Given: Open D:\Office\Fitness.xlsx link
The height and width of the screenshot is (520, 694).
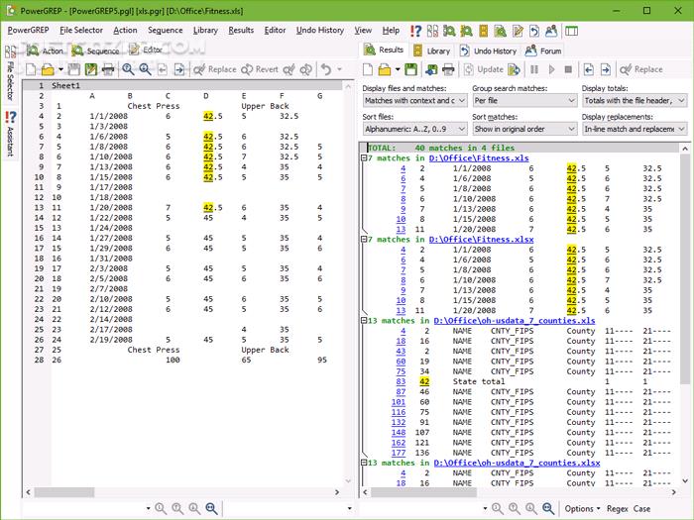Looking at the screenshot, I should point(481,240).
